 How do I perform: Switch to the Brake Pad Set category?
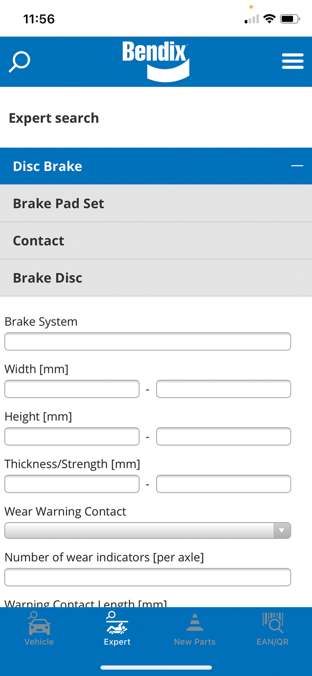[x=59, y=203]
